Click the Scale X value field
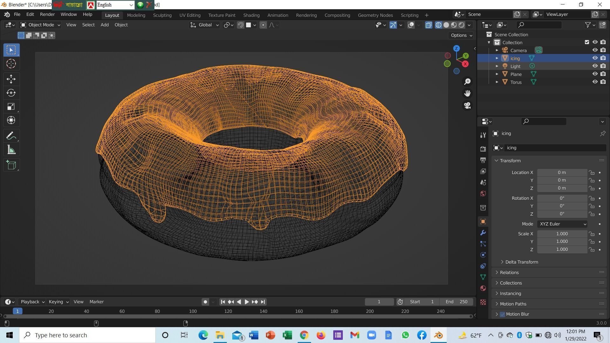This screenshot has height=343, width=610. click(x=562, y=234)
